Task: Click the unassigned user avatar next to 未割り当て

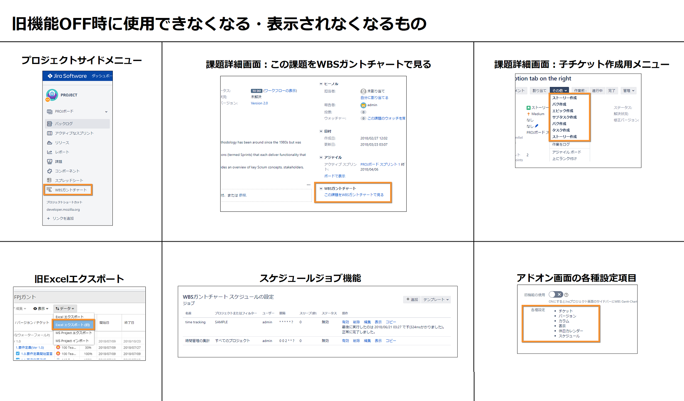Action: click(x=363, y=91)
